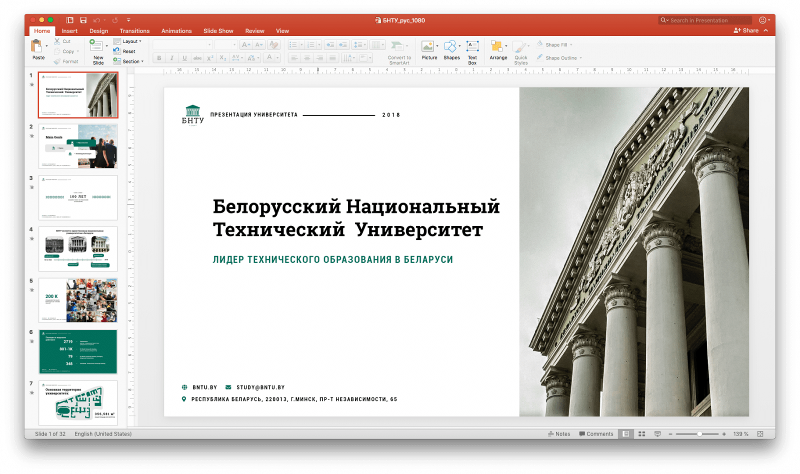Toggle strikethrough formatting

point(197,58)
